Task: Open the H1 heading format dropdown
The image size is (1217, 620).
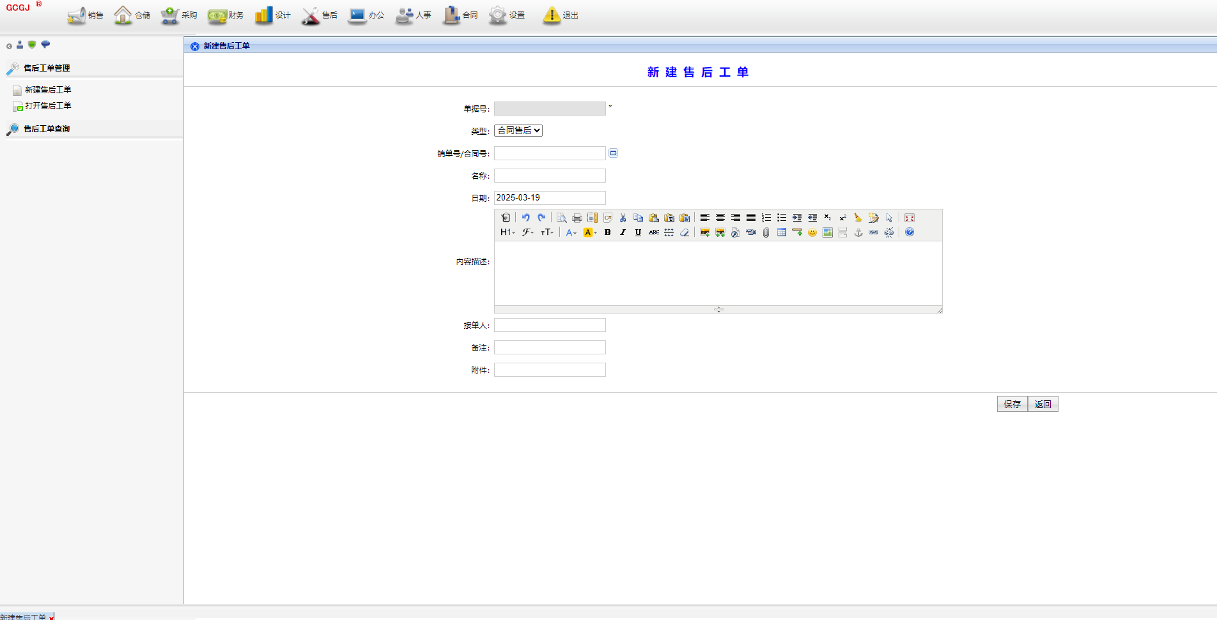Action: point(508,232)
